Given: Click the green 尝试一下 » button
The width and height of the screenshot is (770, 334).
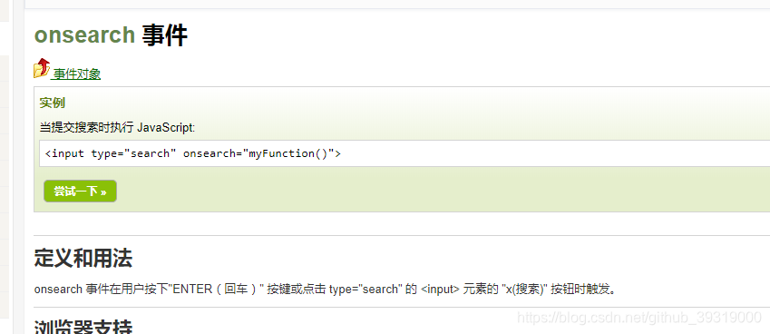Looking at the screenshot, I should 80,192.
